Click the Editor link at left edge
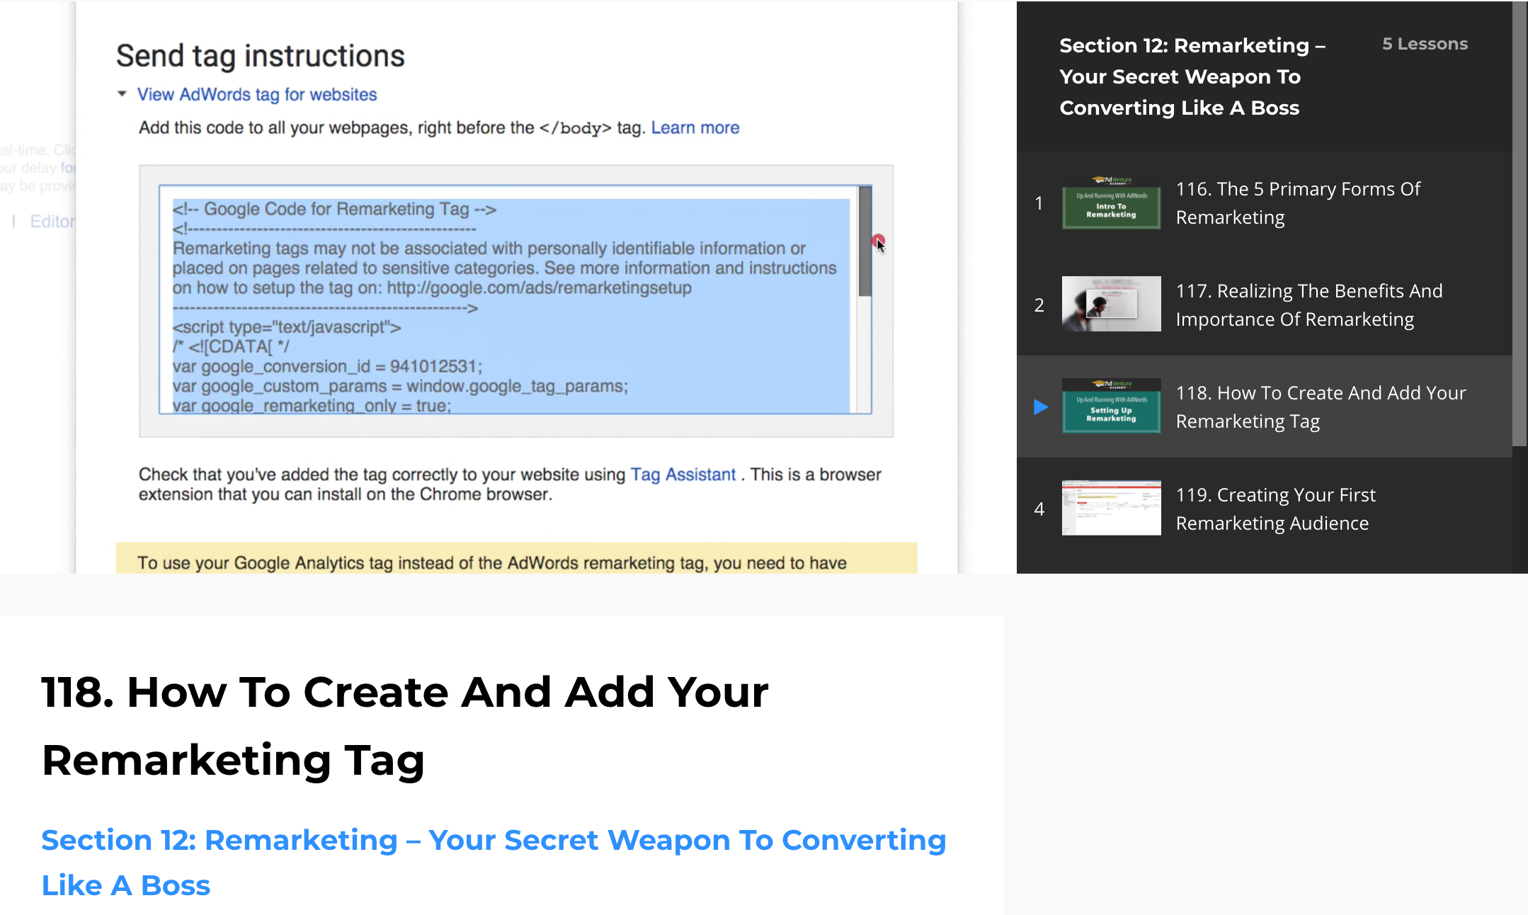This screenshot has height=915, width=1528. coord(52,222)
